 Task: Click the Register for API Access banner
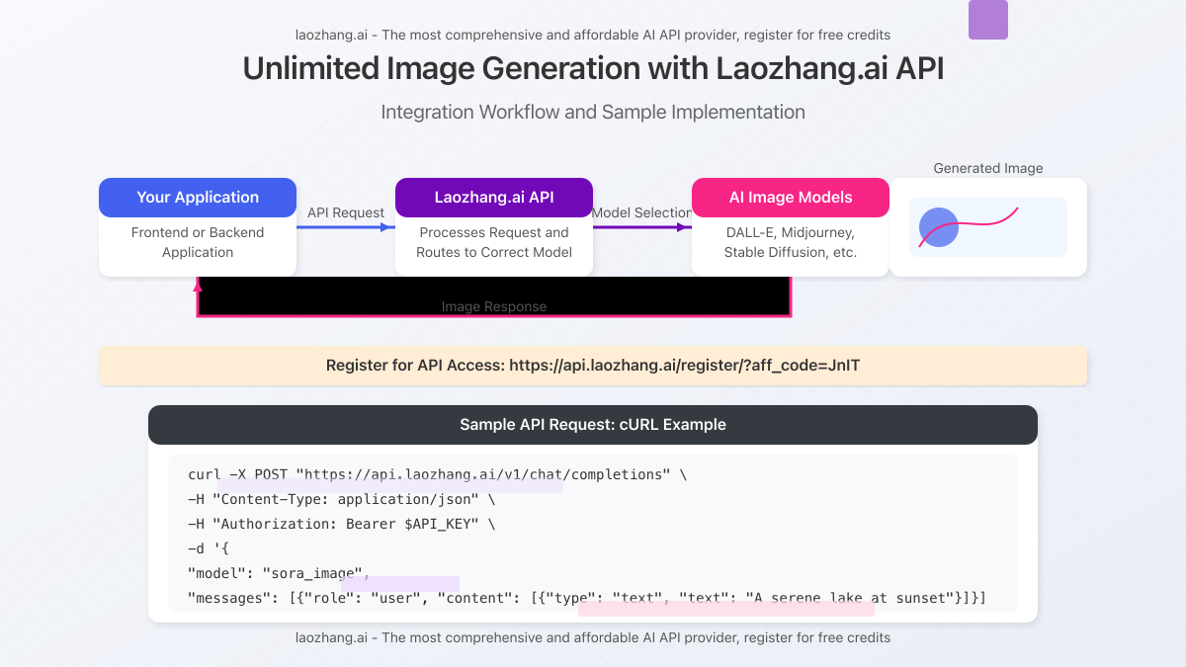[x=593, y=366]
